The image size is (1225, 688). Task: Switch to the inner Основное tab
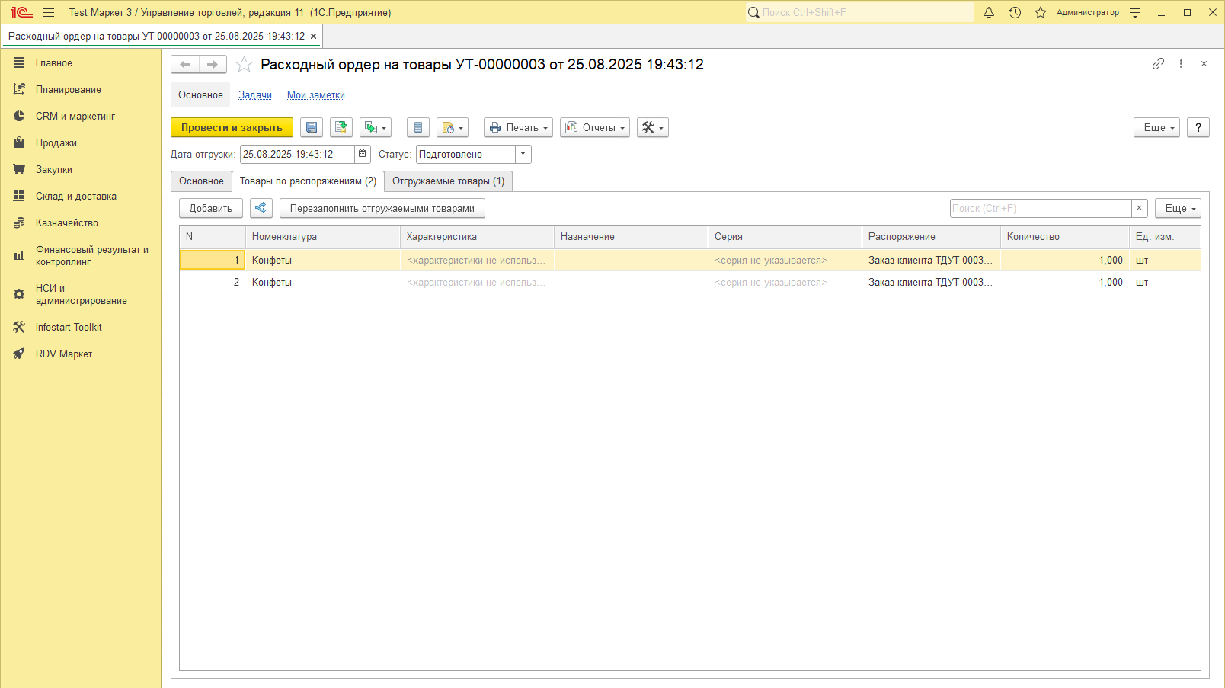pos(202,181)
